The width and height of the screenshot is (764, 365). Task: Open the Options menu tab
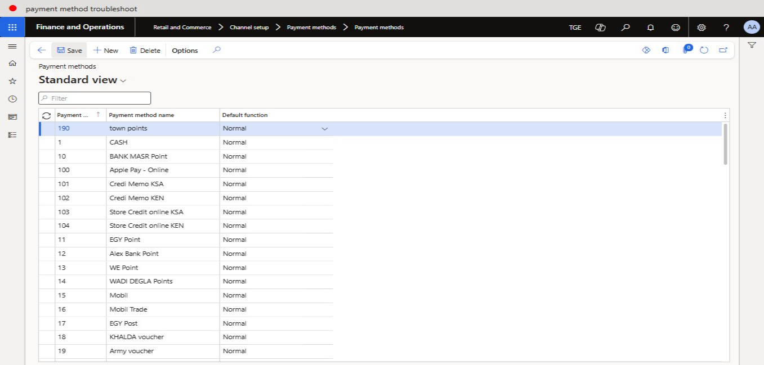coord(185,50)
